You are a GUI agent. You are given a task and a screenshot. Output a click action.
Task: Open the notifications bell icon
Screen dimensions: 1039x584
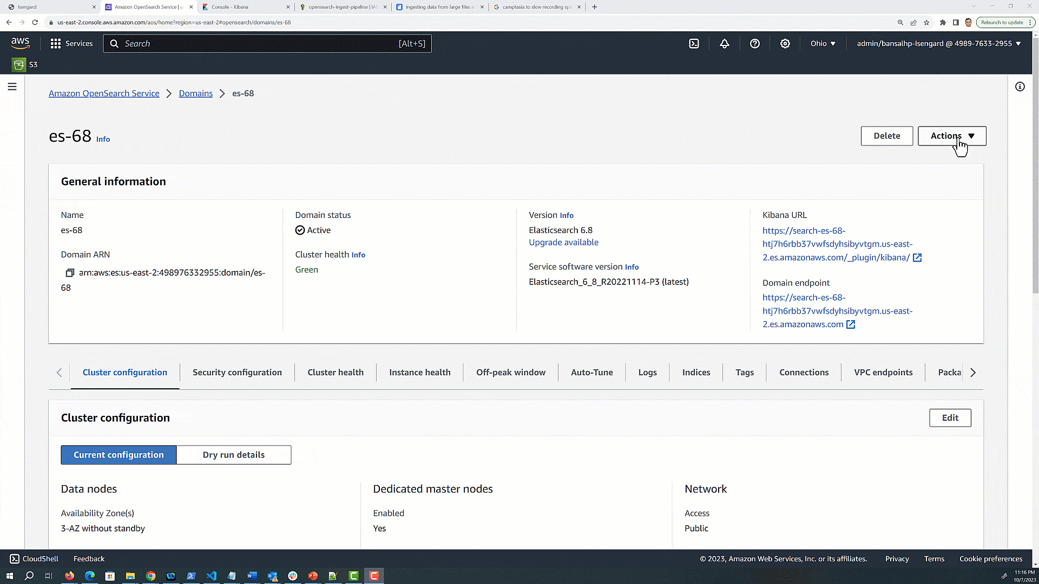tap(724, 44)
